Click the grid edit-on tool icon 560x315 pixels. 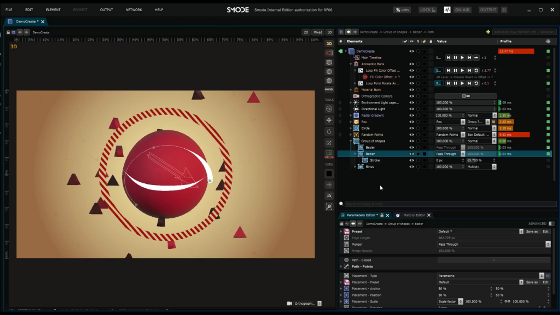point(329,153)
